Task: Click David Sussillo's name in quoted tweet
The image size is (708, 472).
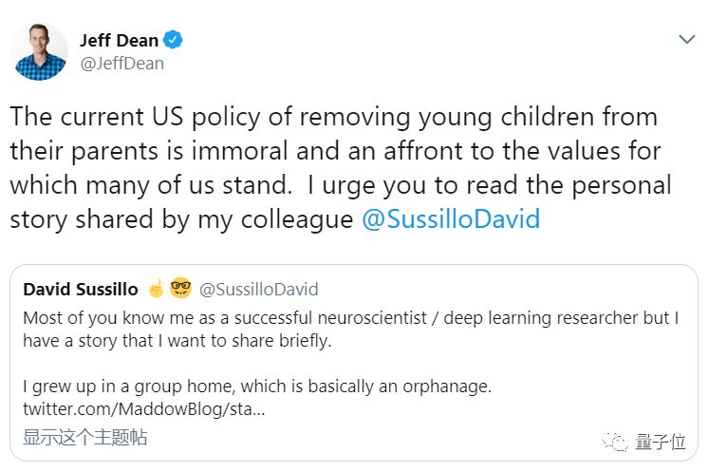Action: 81,289
